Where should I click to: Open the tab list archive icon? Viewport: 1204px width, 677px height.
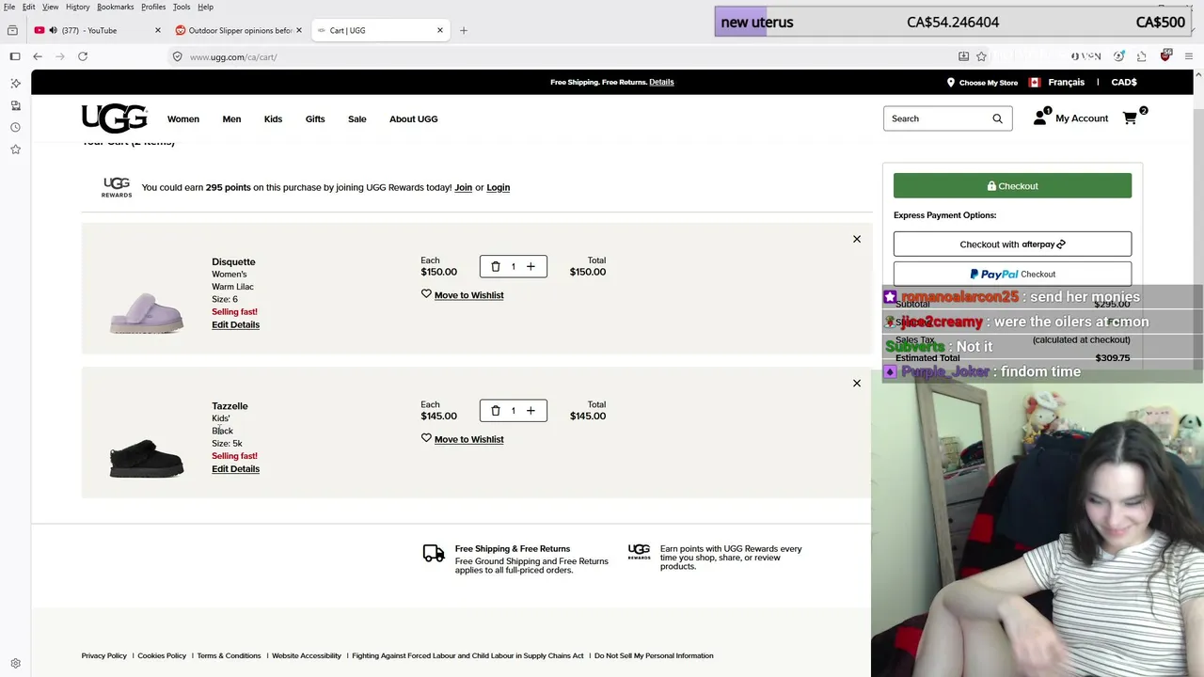point(12,30)
